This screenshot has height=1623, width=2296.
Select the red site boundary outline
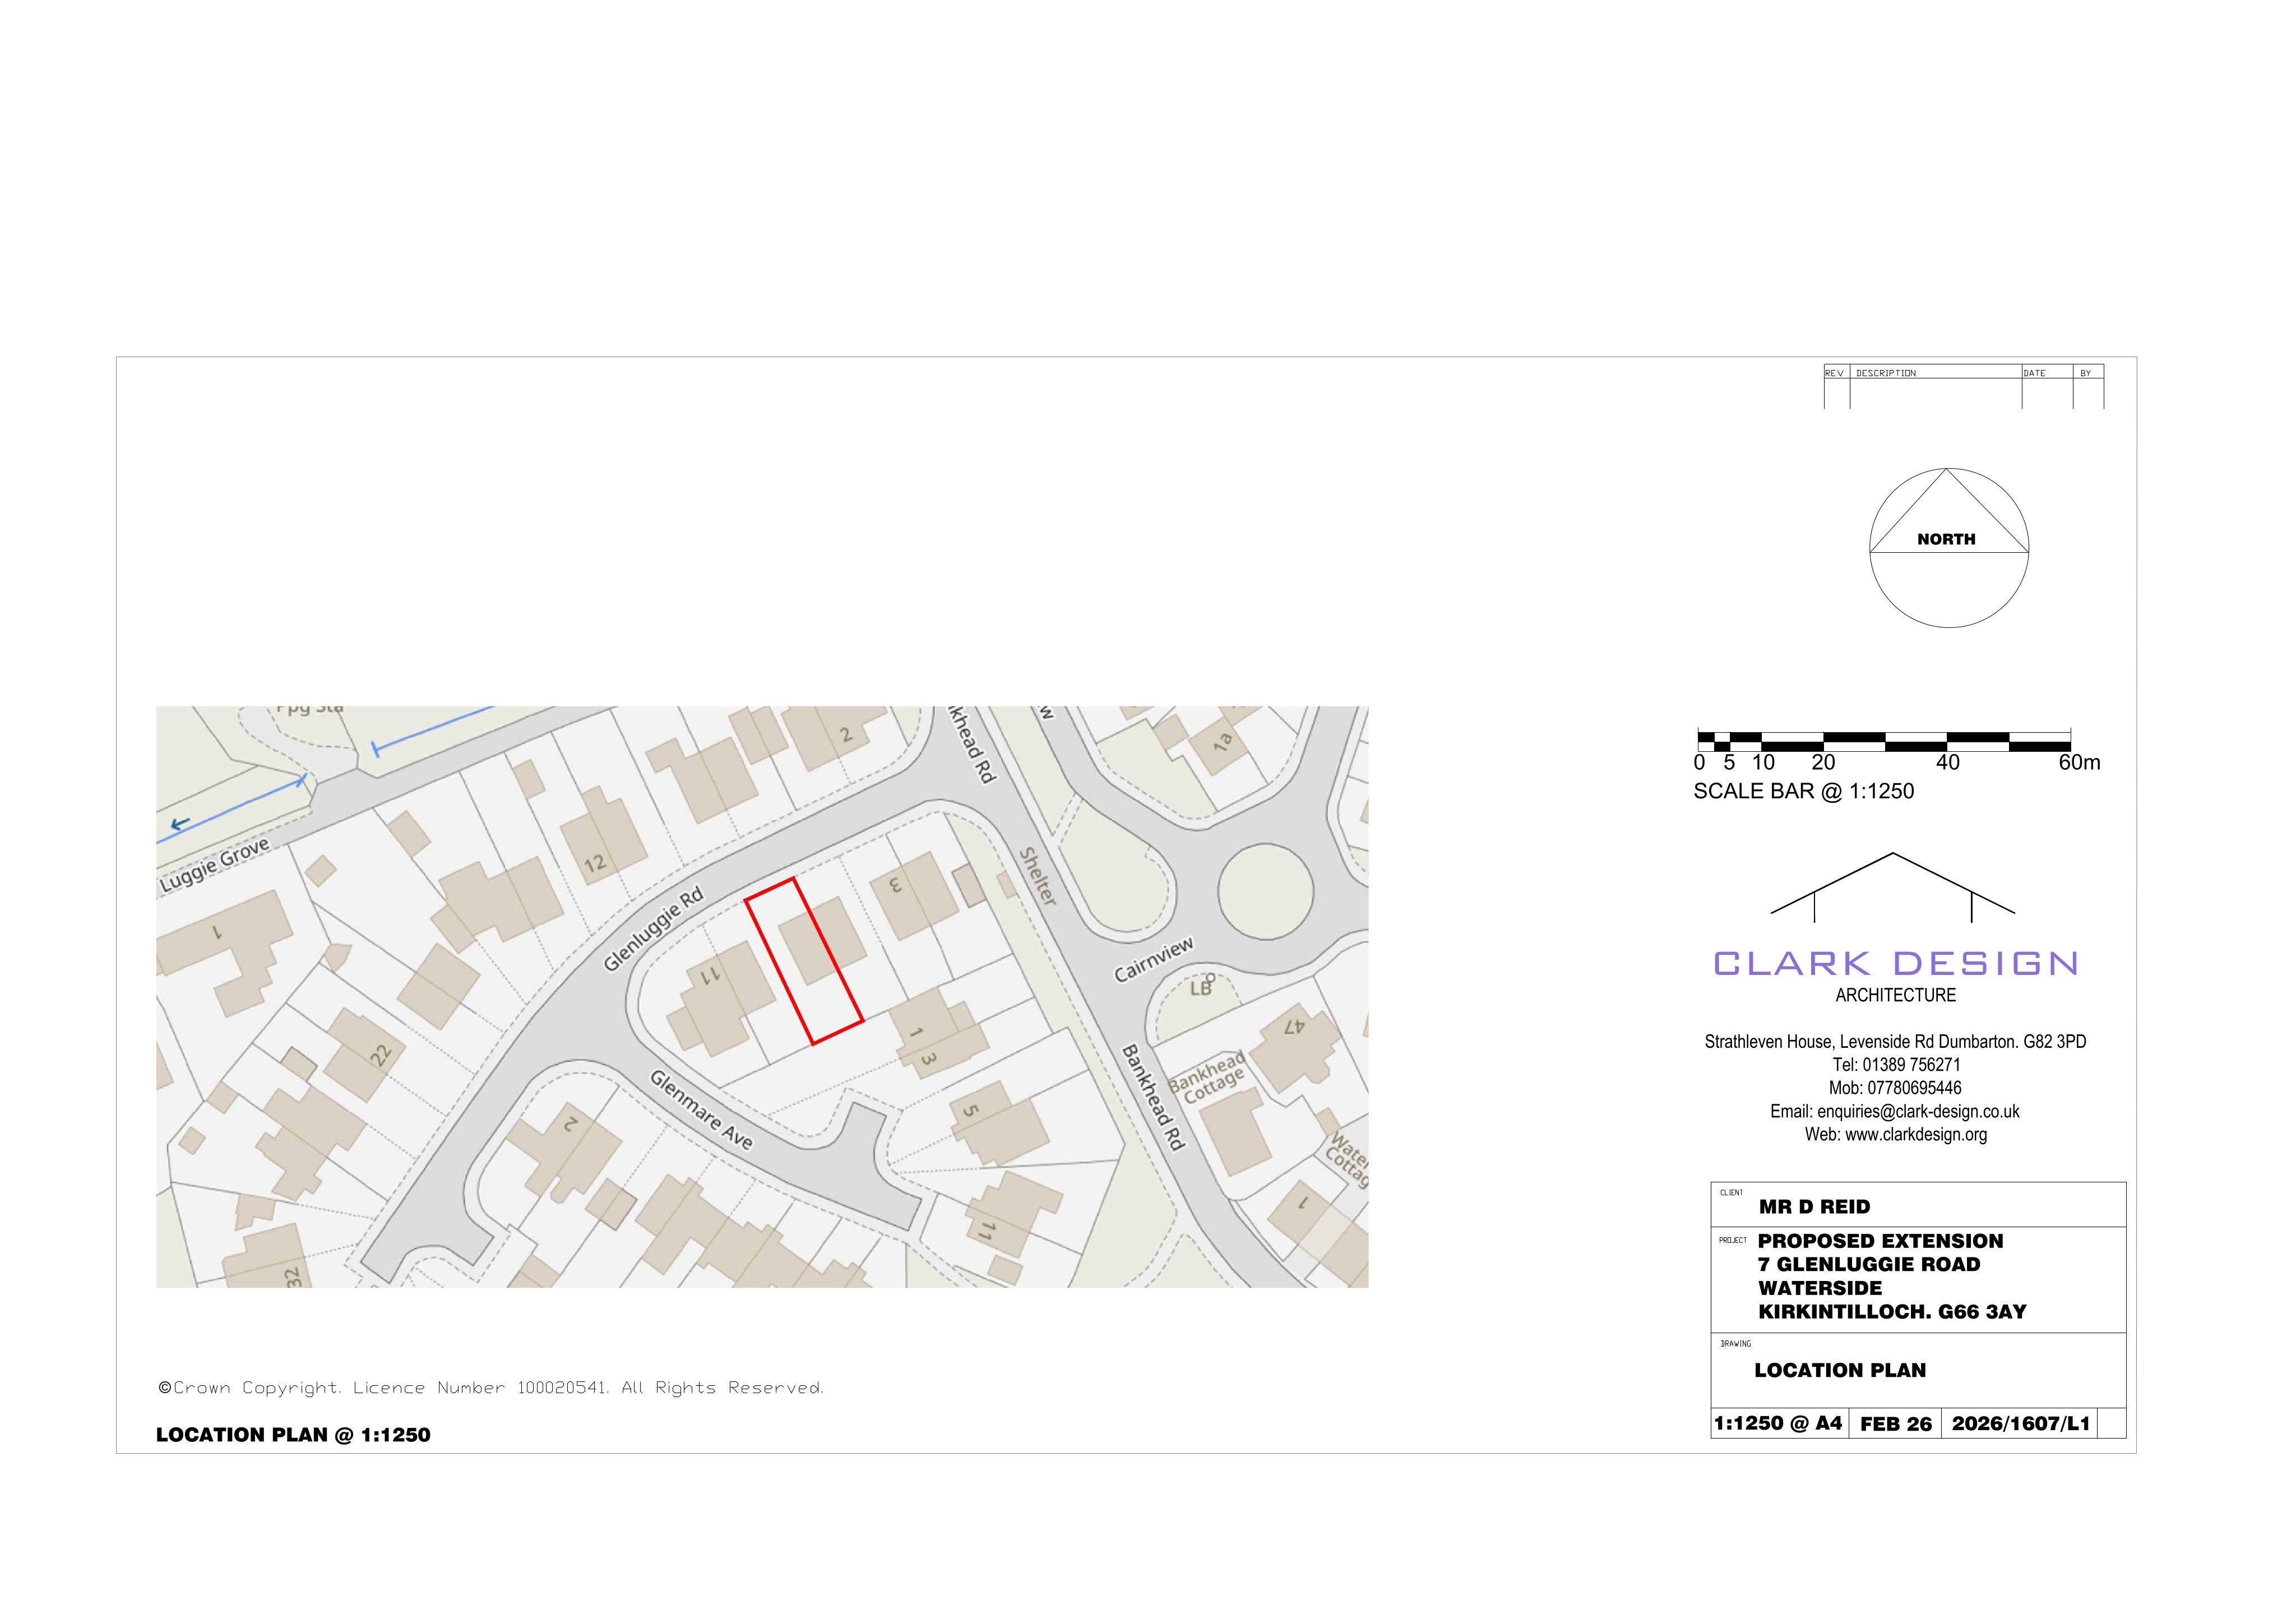pyautogui.click(x=804, y=961)
